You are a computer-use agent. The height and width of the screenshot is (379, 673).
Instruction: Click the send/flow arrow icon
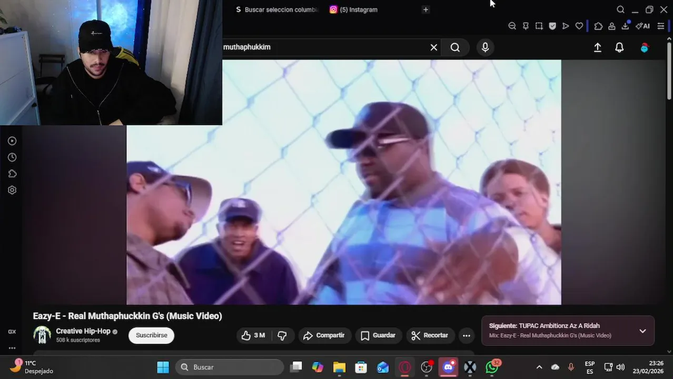tap(566, 26)
